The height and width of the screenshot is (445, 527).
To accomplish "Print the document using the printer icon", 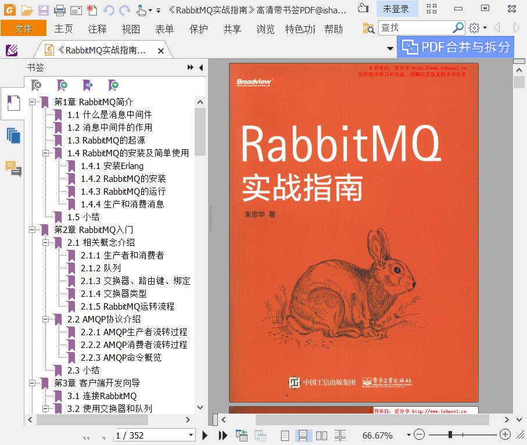I will tap(60, 10).
